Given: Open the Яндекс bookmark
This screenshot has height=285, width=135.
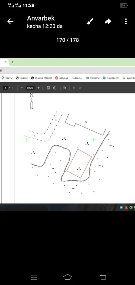Looking at the screenshot, I should point(22,78).
